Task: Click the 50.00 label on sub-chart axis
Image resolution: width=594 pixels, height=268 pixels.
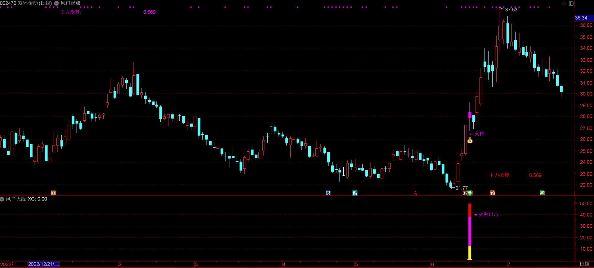Action: [586, 204]
